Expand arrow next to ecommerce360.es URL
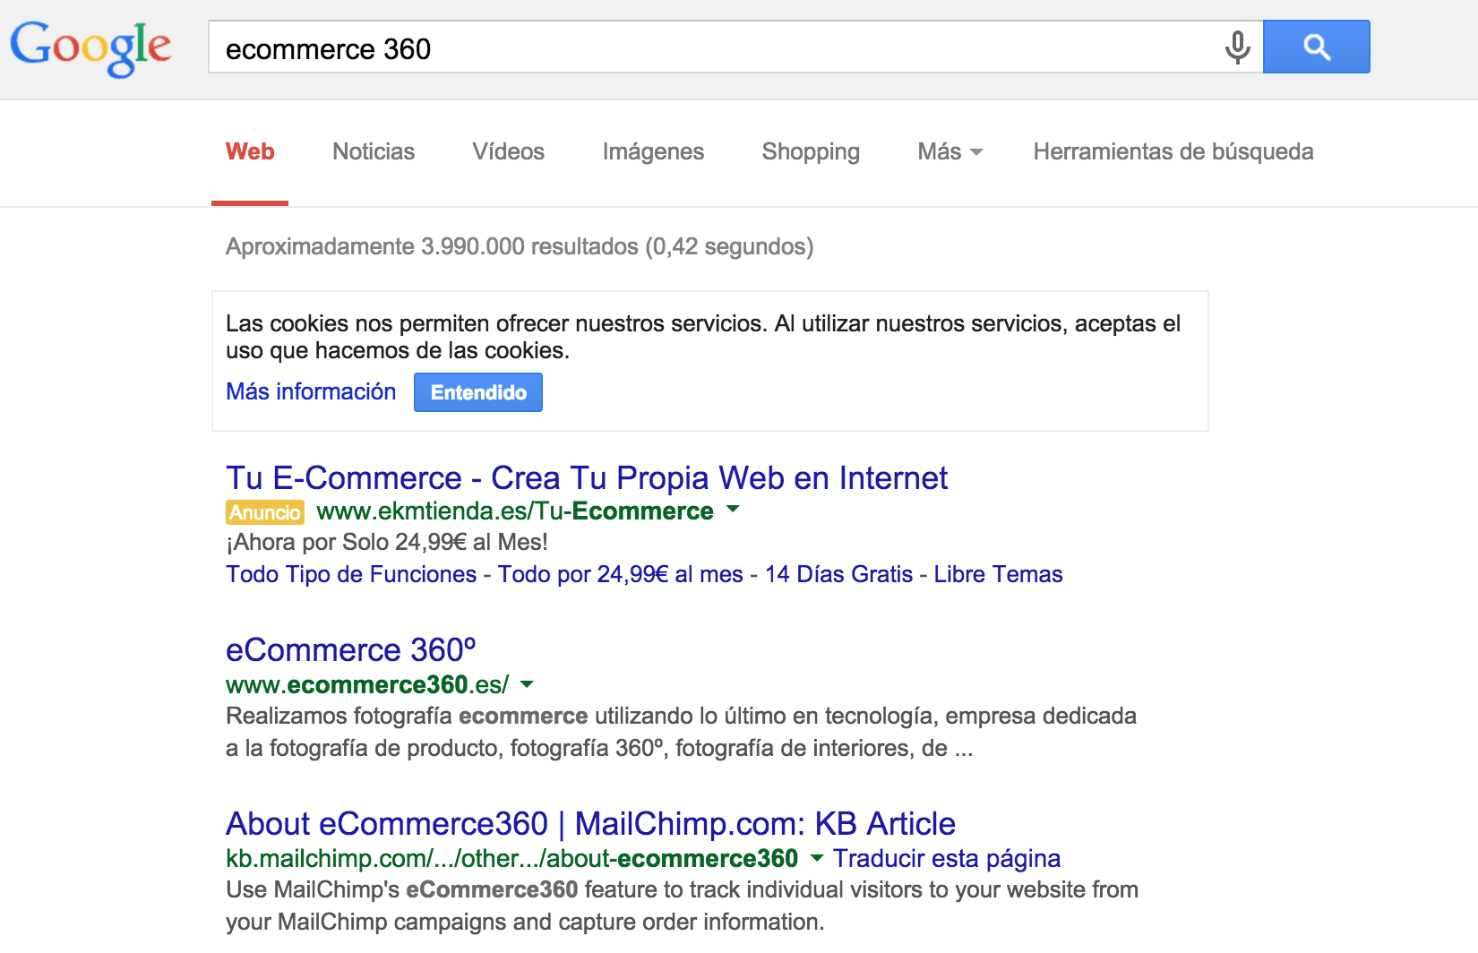The width and height of the screenshot is (1478, 953). click(x=527, y=684)
